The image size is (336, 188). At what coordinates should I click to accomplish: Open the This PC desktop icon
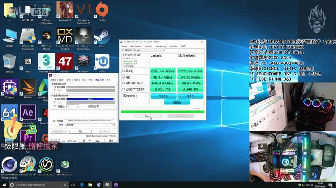coord(9,38)
